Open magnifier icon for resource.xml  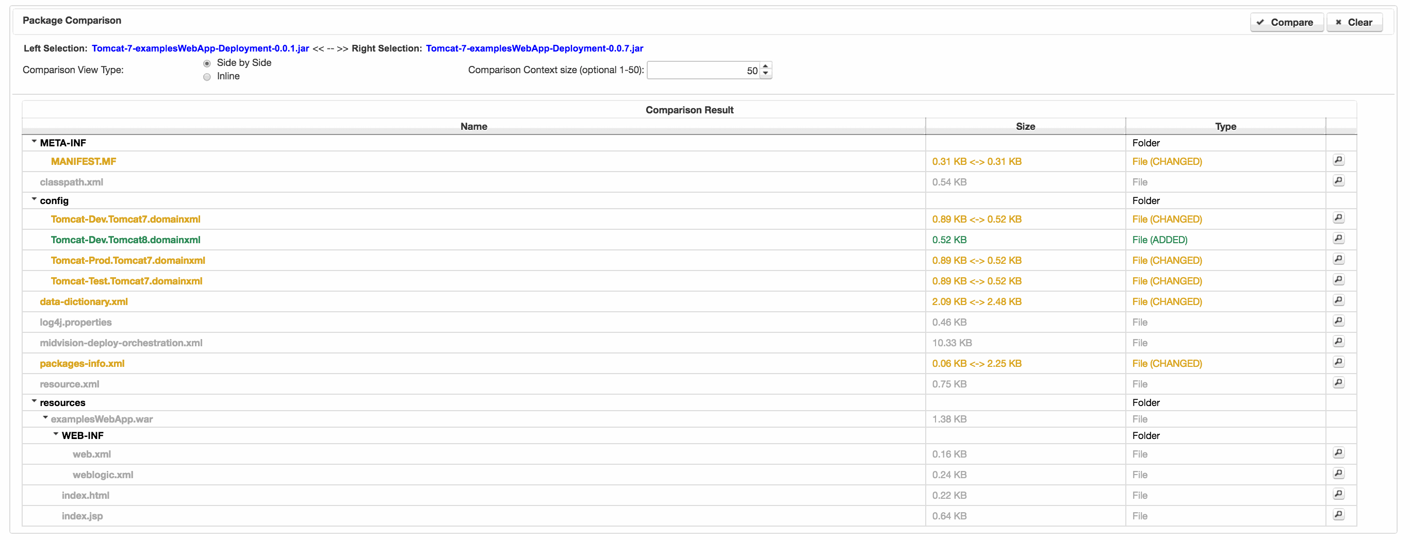click(x=1338, y=383)
